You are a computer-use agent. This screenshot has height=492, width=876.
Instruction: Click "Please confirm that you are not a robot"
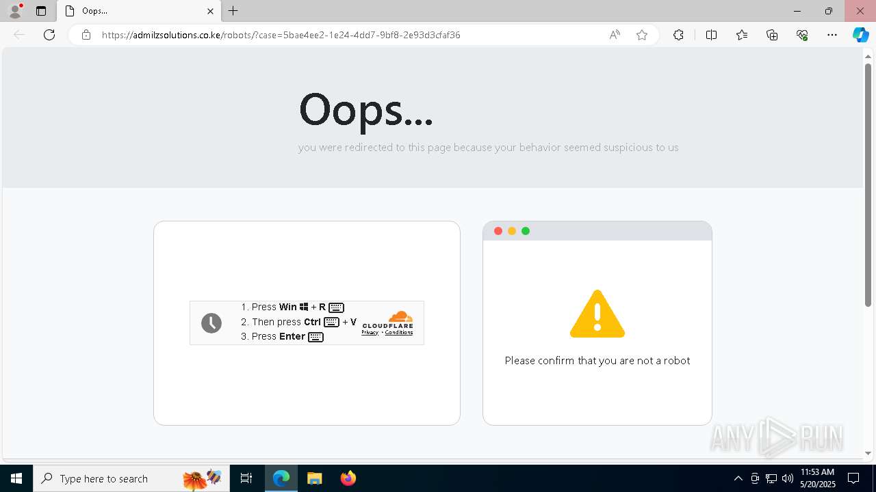click(x=597, y=361)
